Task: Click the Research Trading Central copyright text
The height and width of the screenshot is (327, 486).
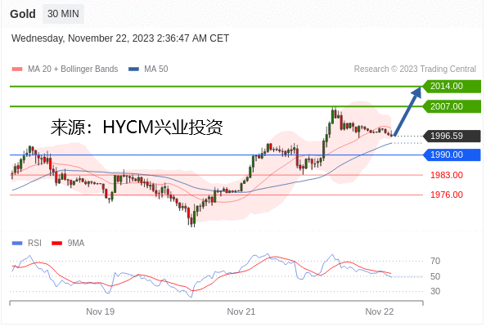Action: coord(415,69)
